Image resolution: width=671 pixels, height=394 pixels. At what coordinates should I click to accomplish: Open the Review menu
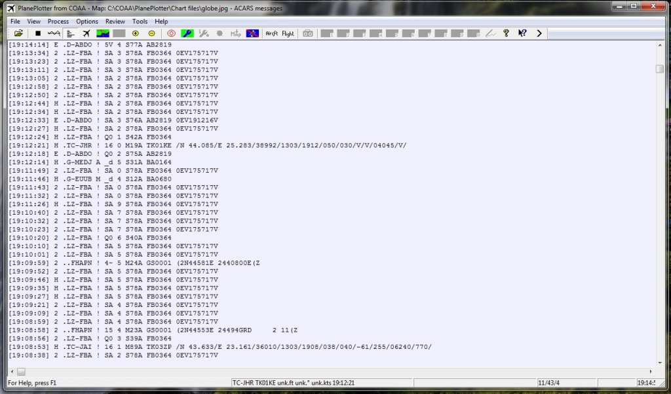115,22
